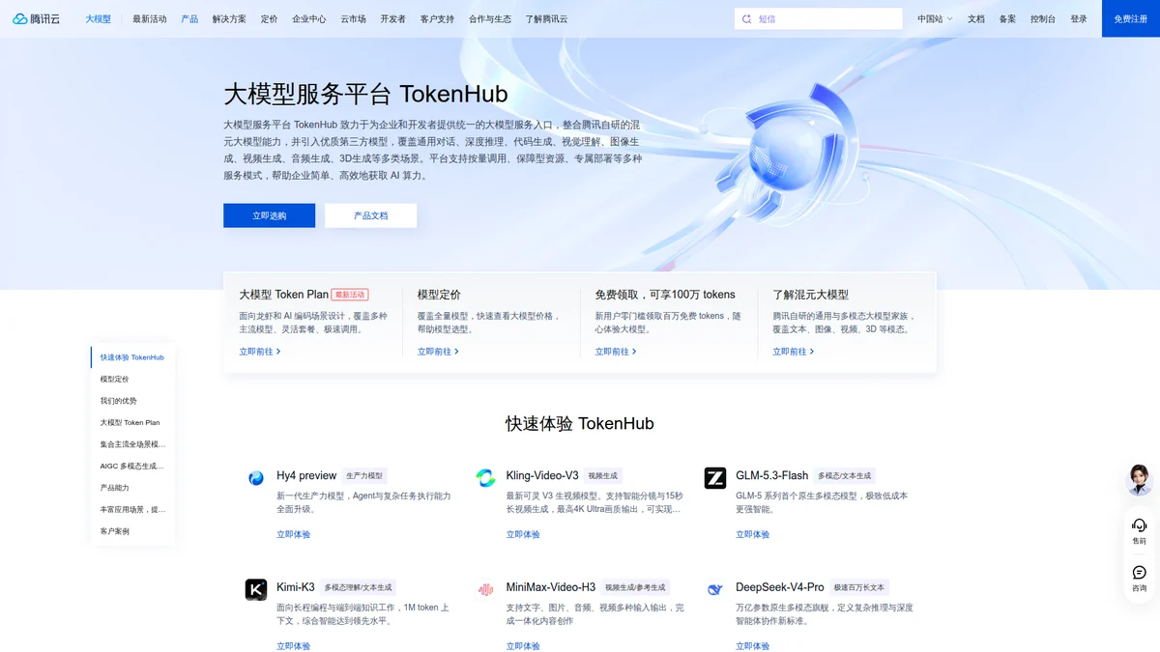Jump to 丰富应用场景 in sidebar

132,509
